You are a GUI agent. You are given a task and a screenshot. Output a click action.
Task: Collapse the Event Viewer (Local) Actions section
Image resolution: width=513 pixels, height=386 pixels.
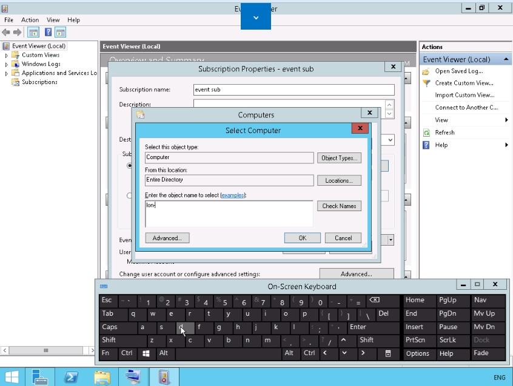[505, 59]
